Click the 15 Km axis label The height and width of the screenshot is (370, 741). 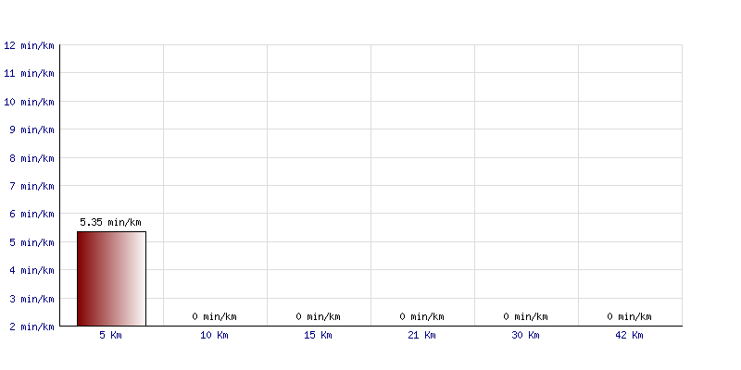[318, 335]
